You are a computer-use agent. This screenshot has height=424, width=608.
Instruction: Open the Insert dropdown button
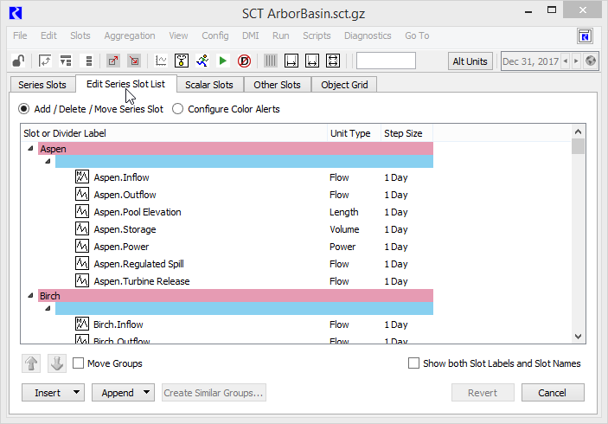coord(53,393)
